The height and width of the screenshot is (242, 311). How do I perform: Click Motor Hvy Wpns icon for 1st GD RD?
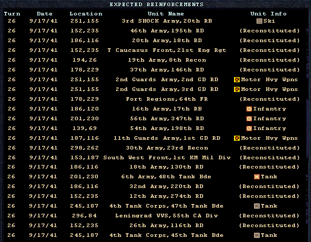pos(237,138)
